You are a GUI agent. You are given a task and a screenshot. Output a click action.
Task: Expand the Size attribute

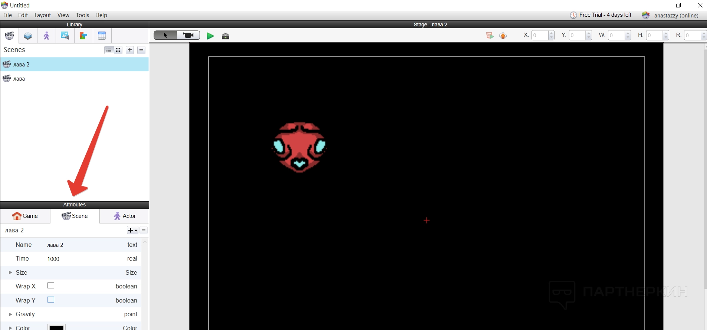[10, 272]
